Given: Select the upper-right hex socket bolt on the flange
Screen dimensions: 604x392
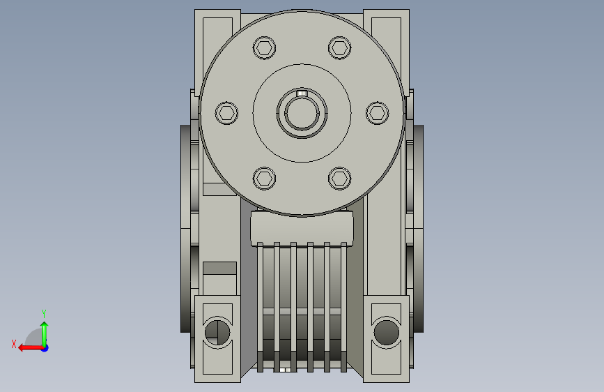Looking at the screenshot, I should tap(339, 48).
